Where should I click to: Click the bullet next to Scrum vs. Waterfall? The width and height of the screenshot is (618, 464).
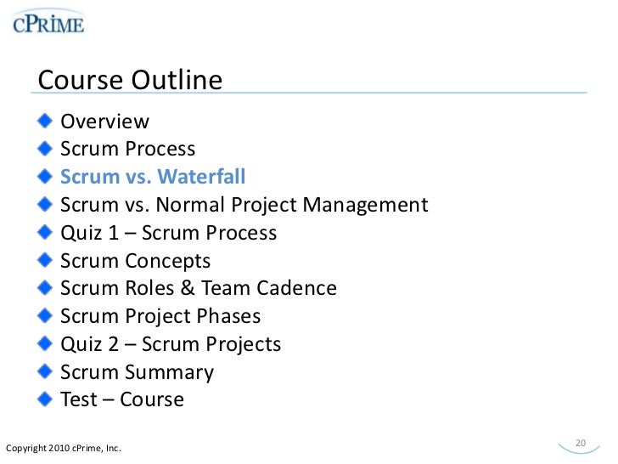[45, 176]
